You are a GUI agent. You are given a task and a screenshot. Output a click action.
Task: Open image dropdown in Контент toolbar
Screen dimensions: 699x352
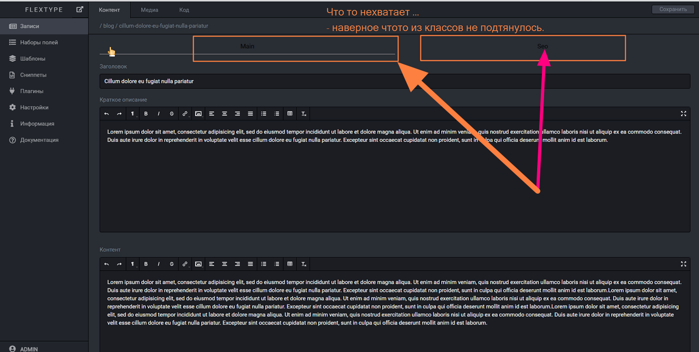198,264
